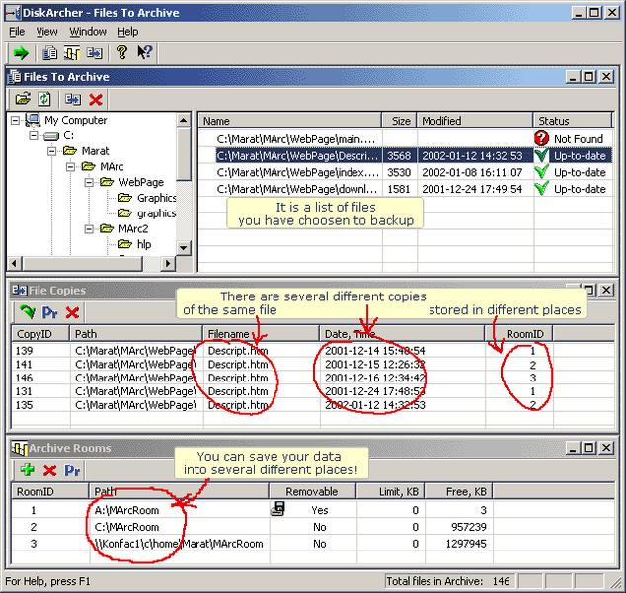Click green restore arrow in File Copies toolbar
The image size is (626, 593).
coord(28,312)
